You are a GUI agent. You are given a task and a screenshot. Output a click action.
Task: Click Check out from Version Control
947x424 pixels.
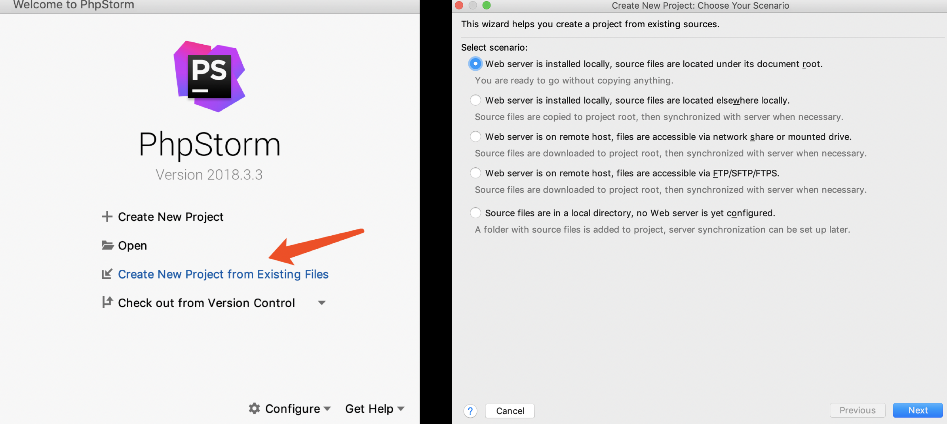[206, 303]
